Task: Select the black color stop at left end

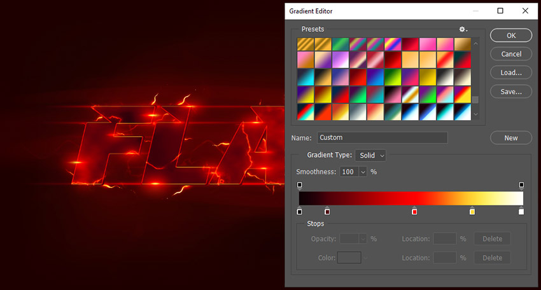Action: pyautogui.click(x=300, y=211)
